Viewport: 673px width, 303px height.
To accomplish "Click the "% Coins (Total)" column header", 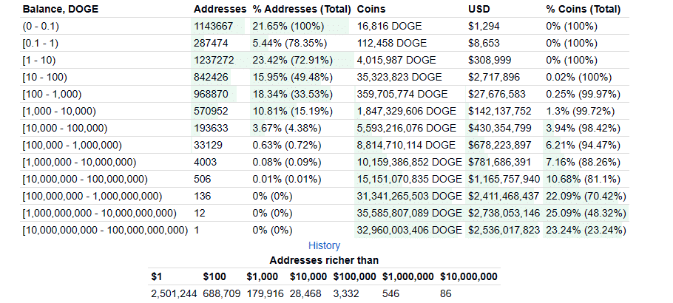I will click(x=584, y=9).
